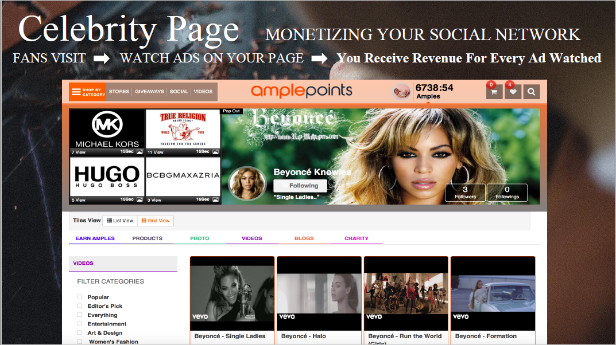616x345 pixels.
Task: Click the BCBGMAXAZRIA ad tile
Action: pyautogui.click(x=183, y=177)
